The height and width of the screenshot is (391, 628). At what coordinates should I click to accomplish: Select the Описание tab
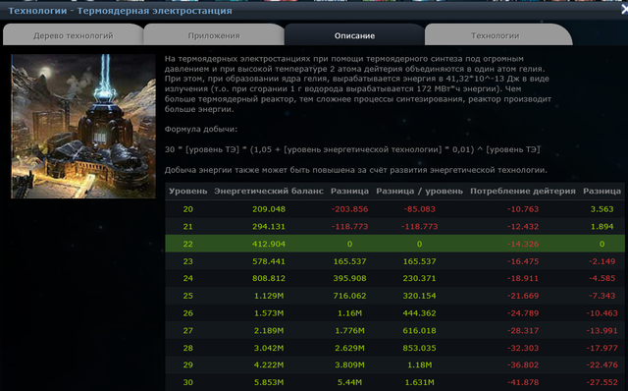354,35
